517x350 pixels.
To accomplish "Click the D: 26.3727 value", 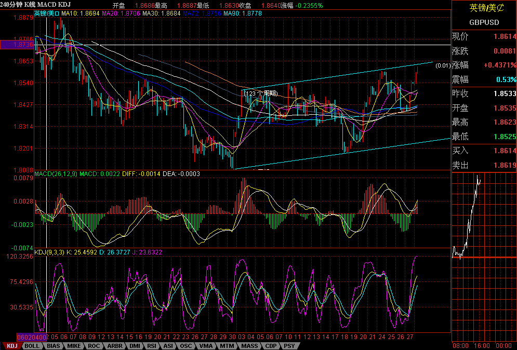I will pyautogui.click(x=114, y=252).
